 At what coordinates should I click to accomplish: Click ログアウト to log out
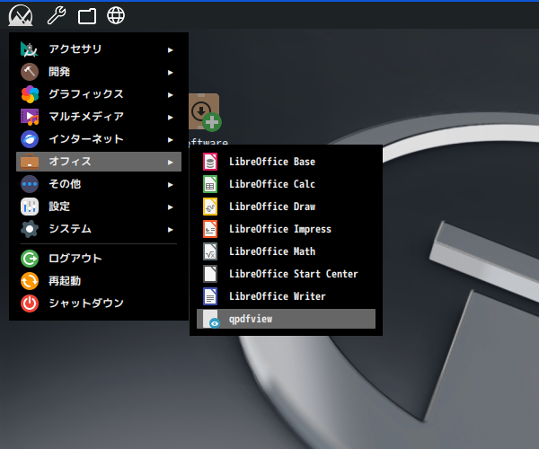click(75, 259)
